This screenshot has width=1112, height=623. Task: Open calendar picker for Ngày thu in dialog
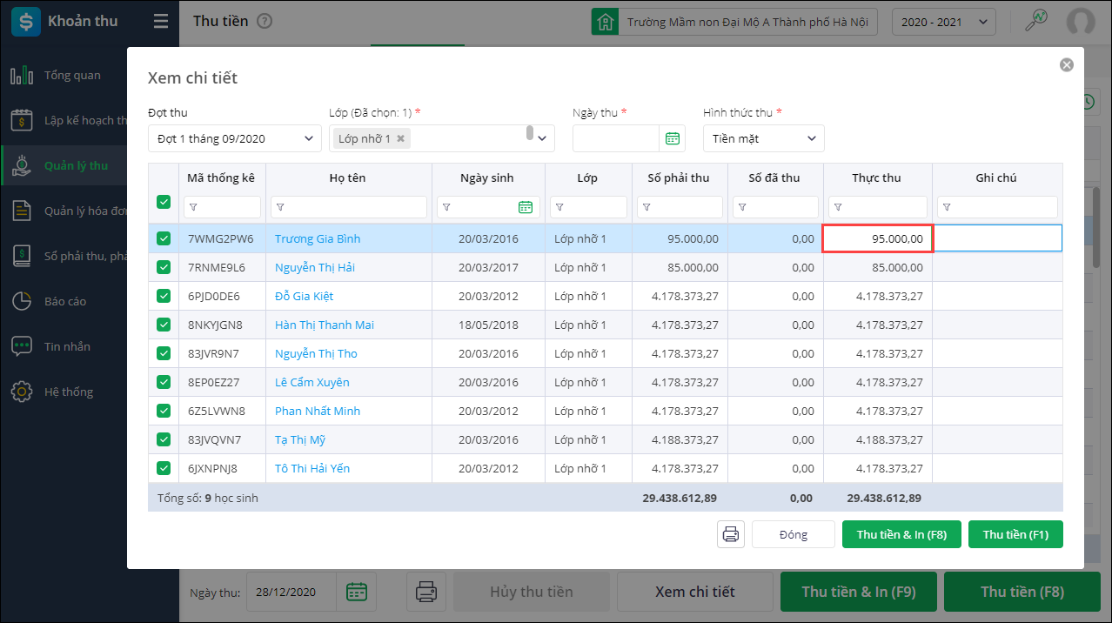(x=673, y=138)
